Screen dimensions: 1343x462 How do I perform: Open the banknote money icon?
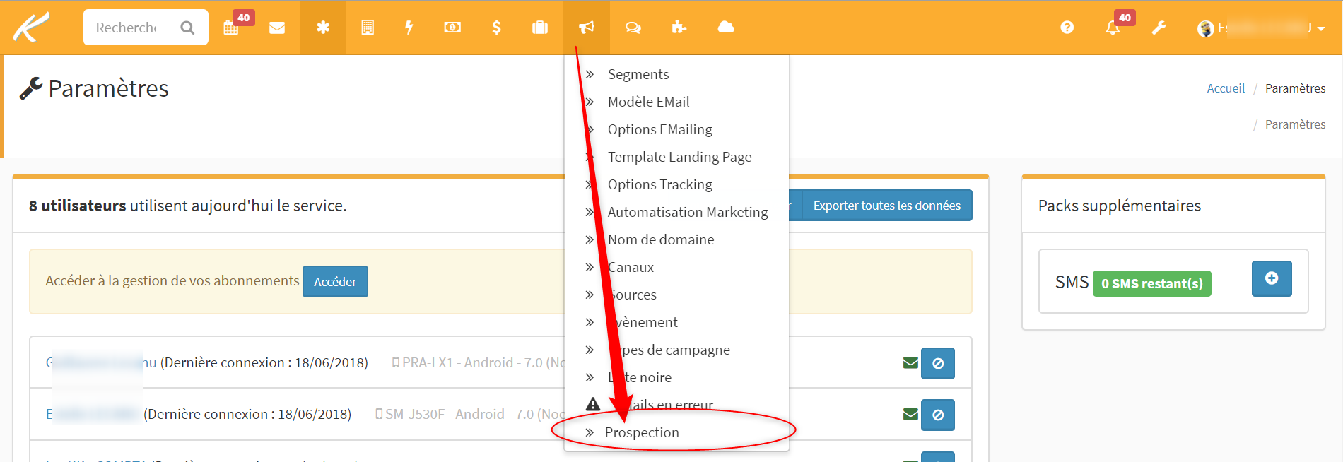(x=452, y=28)
